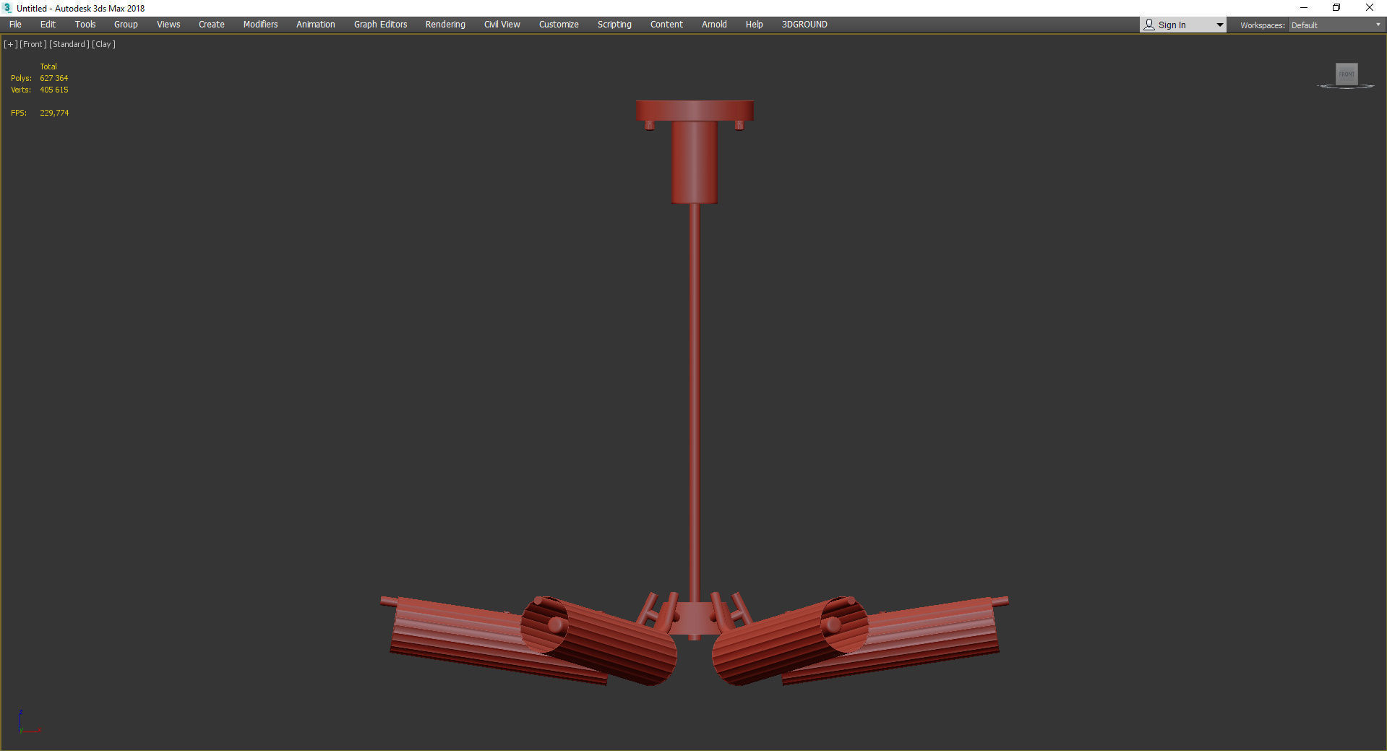Open the Customize menu
The width and height of the screenshot is (1387, 751).
pyautogui.click(x=559, y=25)
